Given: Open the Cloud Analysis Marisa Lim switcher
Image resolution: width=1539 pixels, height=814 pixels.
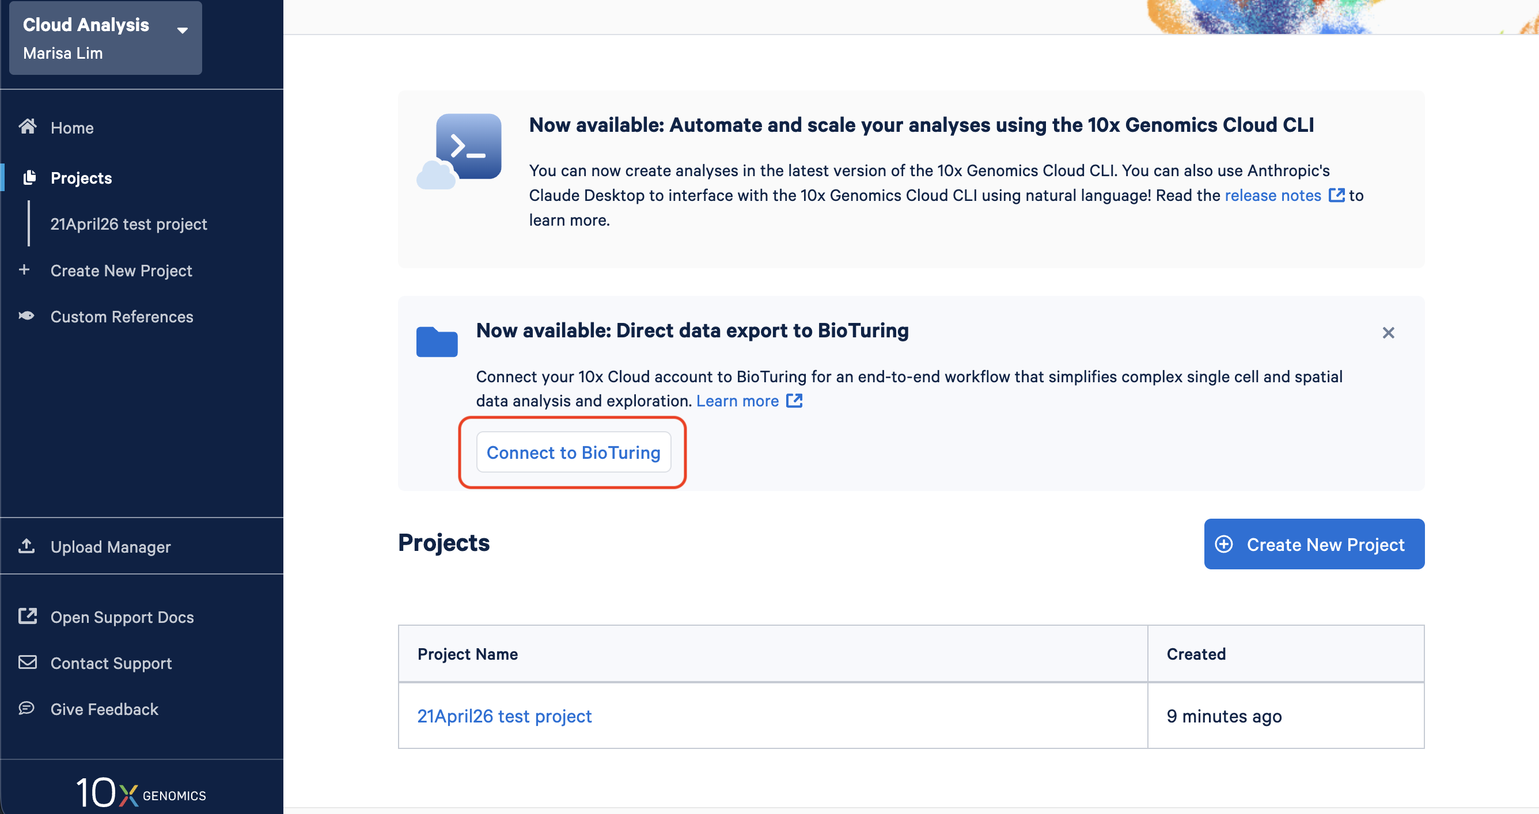Looking at the screenshot, I should pos(106,38).
